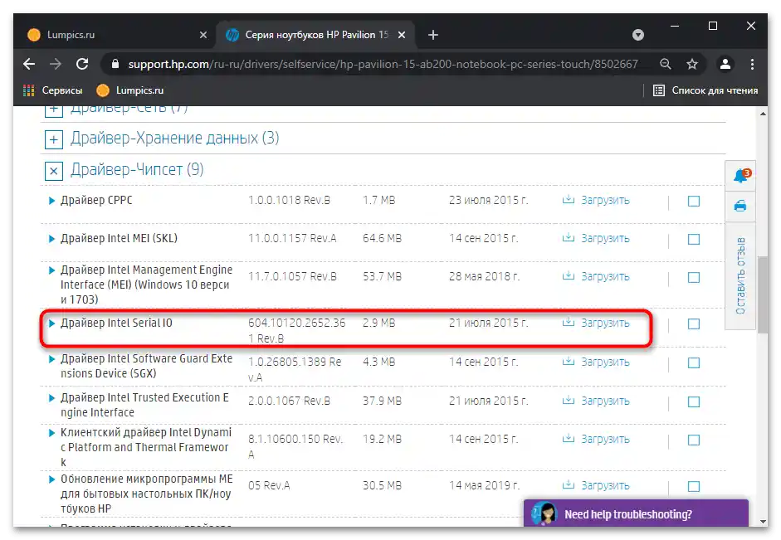Collapse the Драйвер-Чипсет section
Screen dimensions: 781x540
click(54, 171)
